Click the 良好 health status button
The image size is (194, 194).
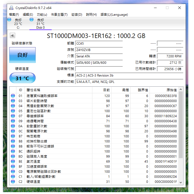tap(23, 55)
